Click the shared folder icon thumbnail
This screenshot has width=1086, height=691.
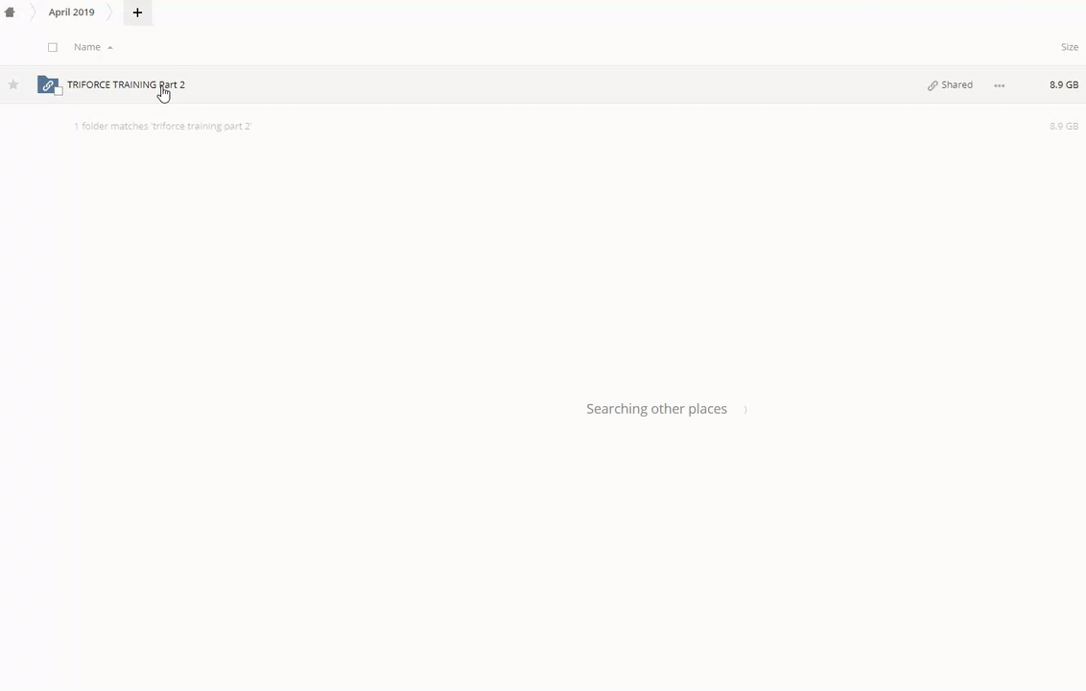(47, 84)
